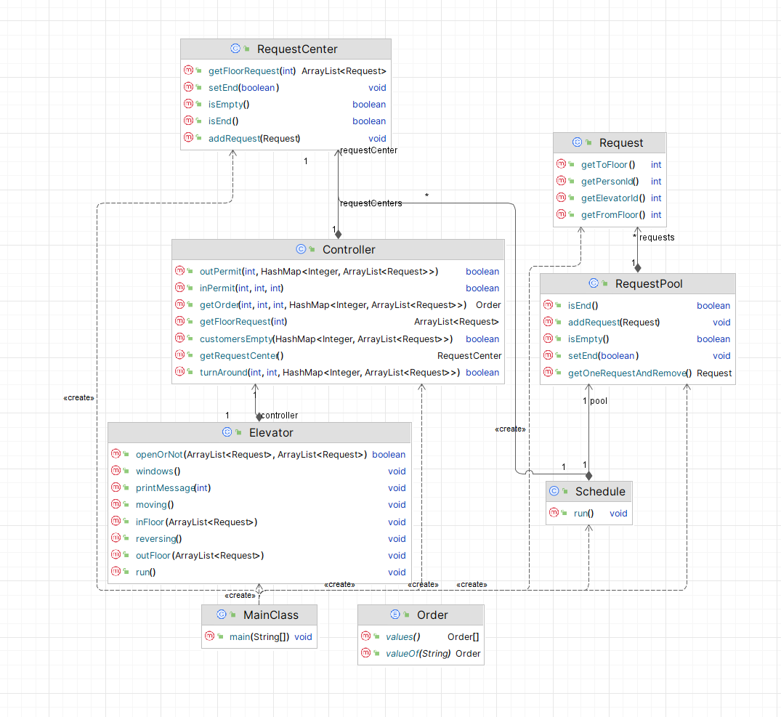The image size is (781, 717).
Task: Select the getPersonId() method row
Action: click(610, 181)
